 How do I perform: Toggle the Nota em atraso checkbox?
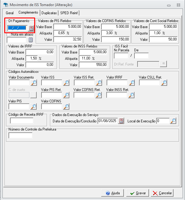[8, 34]
